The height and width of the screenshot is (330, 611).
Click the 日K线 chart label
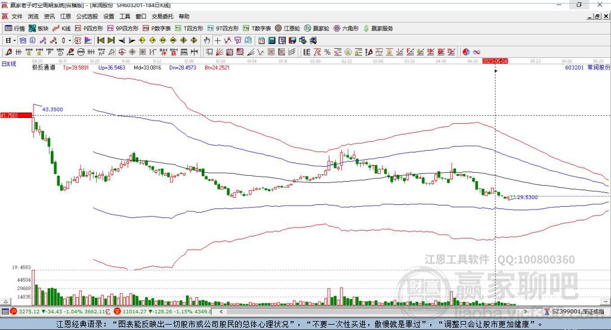click(x=9, y=64)
